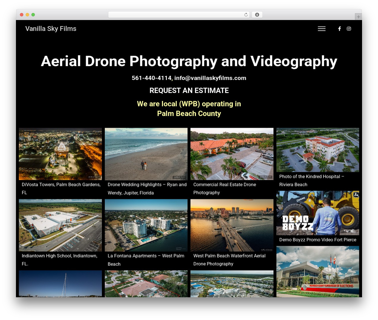Open the sailboat mast blue sky thumbnail
The width and height of the screenshot is (378, 320).
tap(60, 284)
